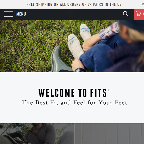This screenshot has width=144, height=144.
Task: Click the faint FITS logo in header
Action: point(71,14)
